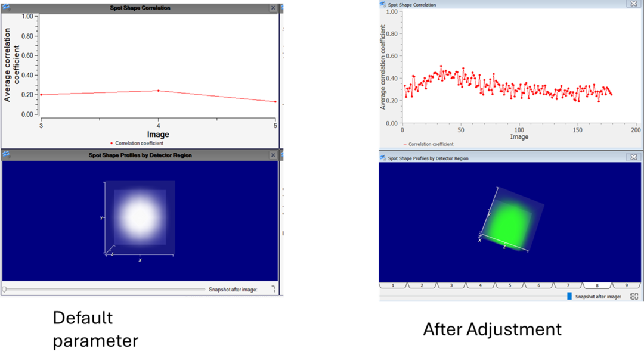Click the app icon on the right Spot Shape Correlation window

[383, 5]
